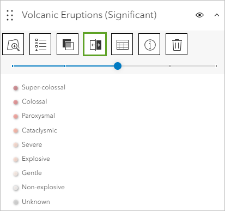The image size is (225, 211).
Task: Remove layer with trash icon
Action: (x=177, y=44)
